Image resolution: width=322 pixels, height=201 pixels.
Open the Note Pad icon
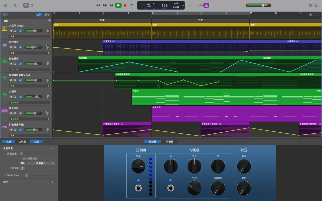click(311, 5)
